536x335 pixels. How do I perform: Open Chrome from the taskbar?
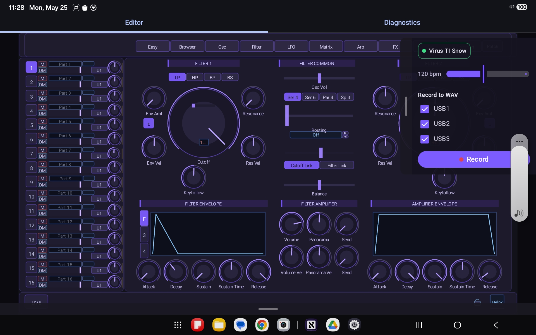(262, 325)
